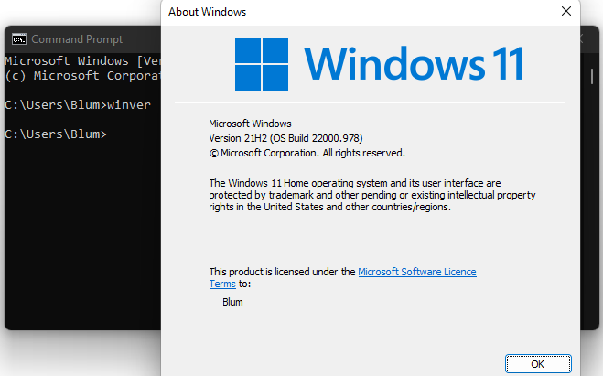Focus the empty black Command Prompt console area
Viewport: 603px width, 376px height.
tap(82, 238)
